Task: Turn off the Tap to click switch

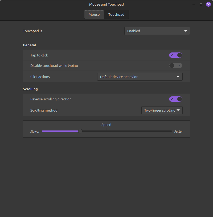Action: tap(176, 55)
